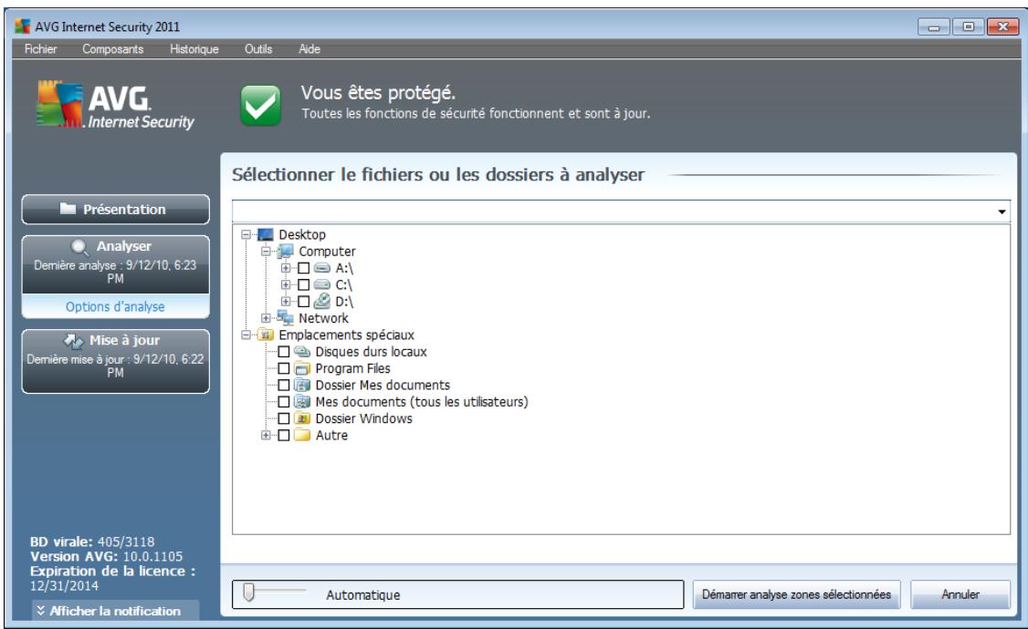This screenshot has width=1028, height=629.
Task: Expand the C:\ drive node
Action: [285, 284]
